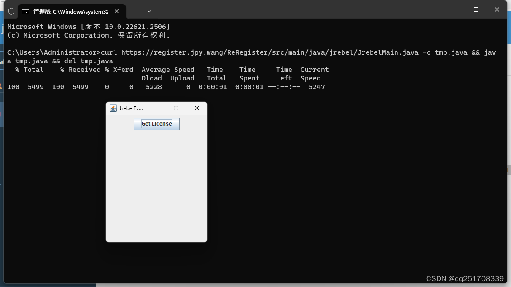Minimize the JrebelEv window
The image size is (511, 287).
[155, 108]
